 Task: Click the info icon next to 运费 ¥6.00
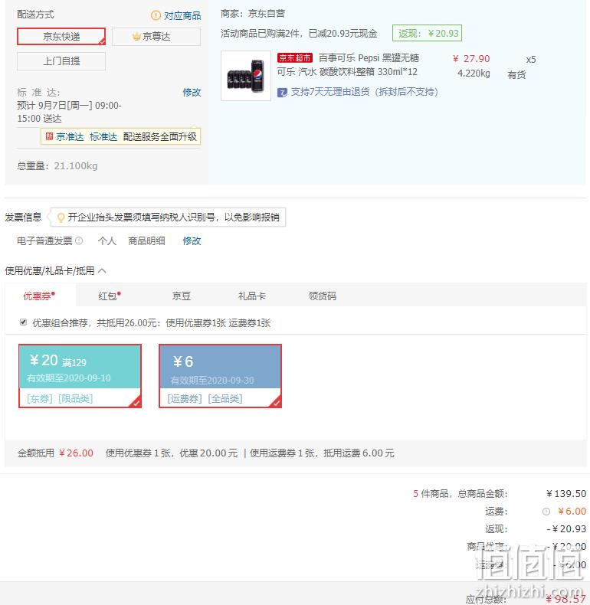pyautogui.click(x=546, y=512)
